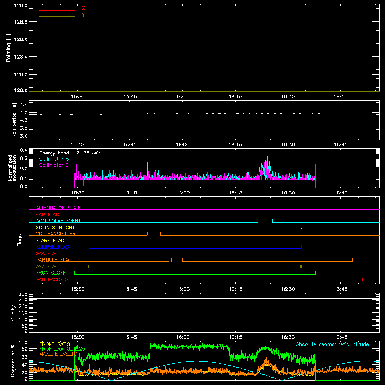
Task: Click the 129.0 pointing tick label
Action: coord(21,6)
